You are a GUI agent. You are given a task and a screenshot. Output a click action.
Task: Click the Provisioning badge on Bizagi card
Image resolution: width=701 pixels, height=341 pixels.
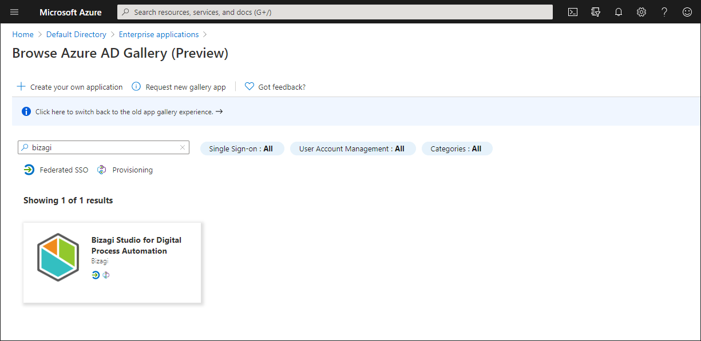coord(106,275)
